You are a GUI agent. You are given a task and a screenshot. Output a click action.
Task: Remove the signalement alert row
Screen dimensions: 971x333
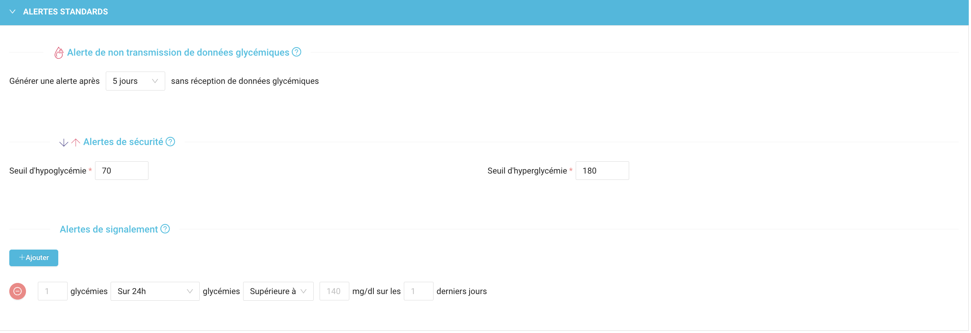(18, 292)
